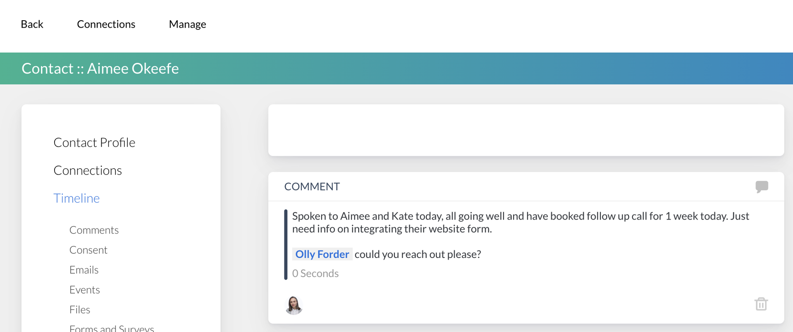793x332 pixels.
Task: Open Forms and Surveys filter
Action: click(112, 328)
